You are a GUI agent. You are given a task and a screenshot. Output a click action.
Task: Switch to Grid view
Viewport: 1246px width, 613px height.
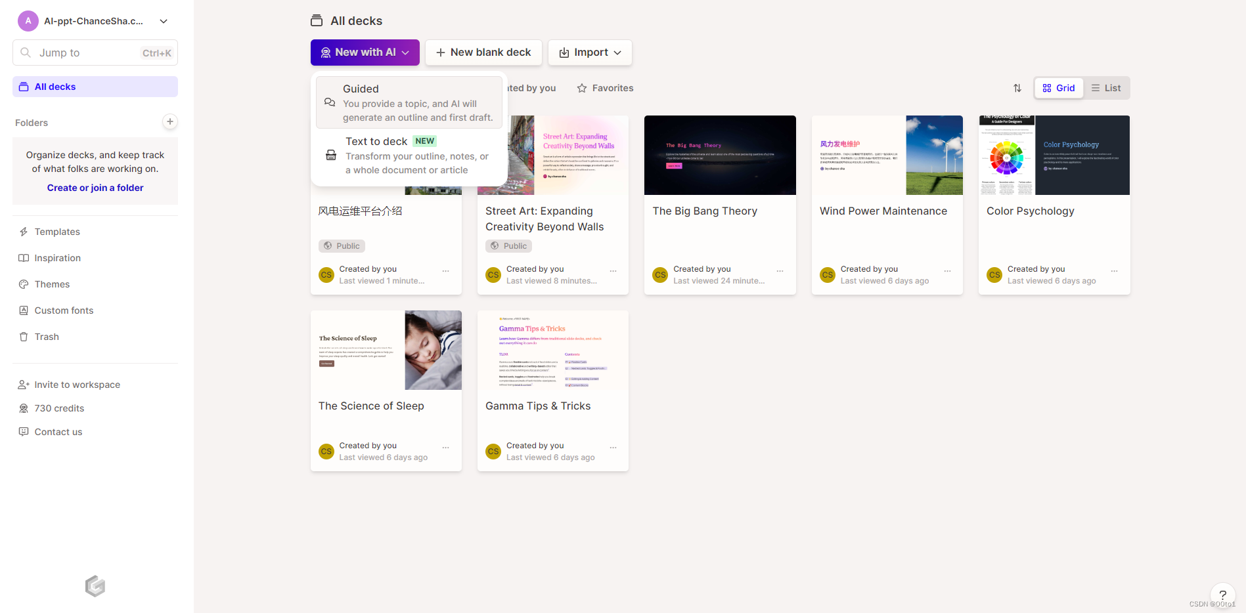1059,88
